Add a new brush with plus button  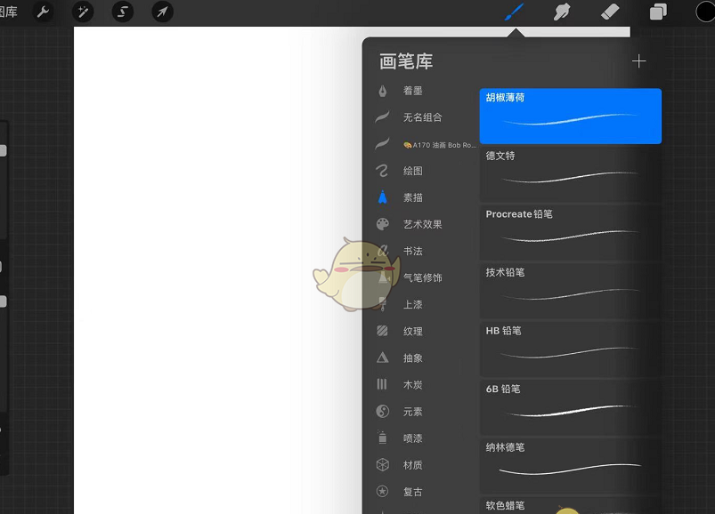(638, 61)
